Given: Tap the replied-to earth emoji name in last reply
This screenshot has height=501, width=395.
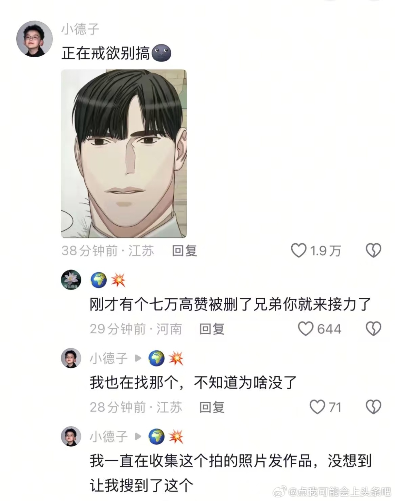Looking at the screenshot, I should [x=166, y=437].
